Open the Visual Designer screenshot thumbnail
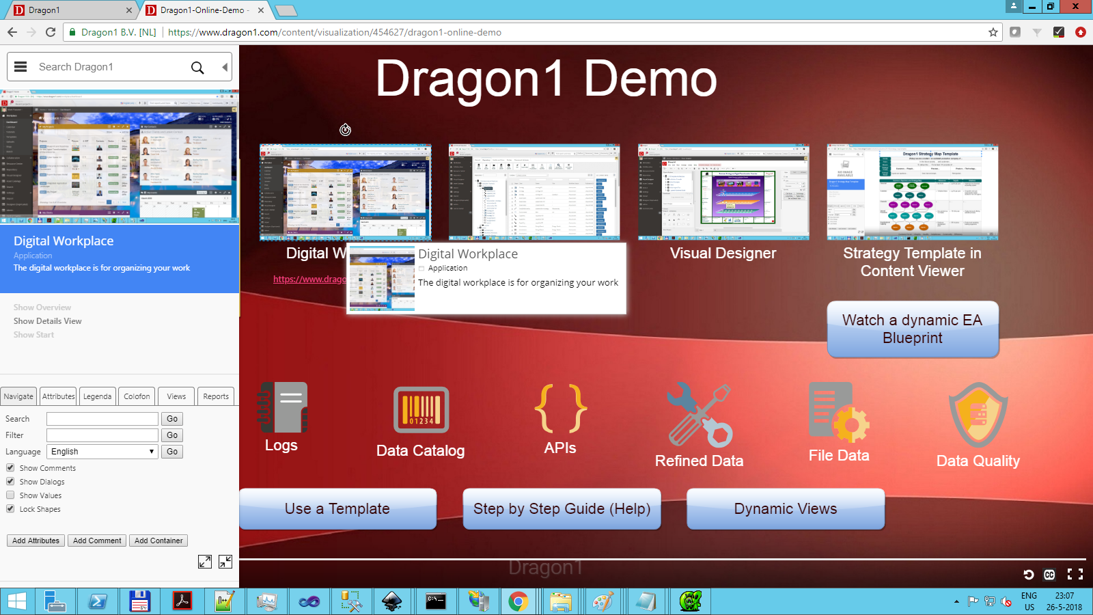1093x615 pixels. pos(723,192)
